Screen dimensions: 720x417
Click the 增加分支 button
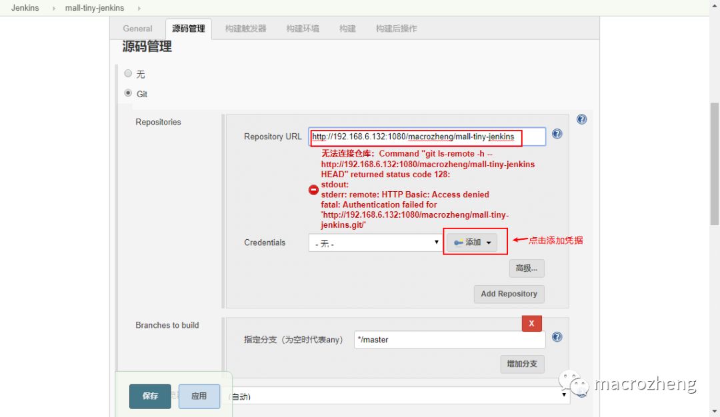[x=522, y=364]
